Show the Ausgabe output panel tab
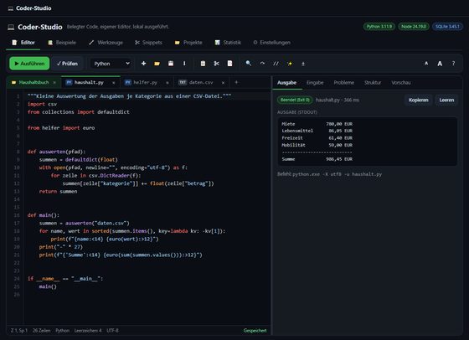The image size is (469, 340). (286, 83)
